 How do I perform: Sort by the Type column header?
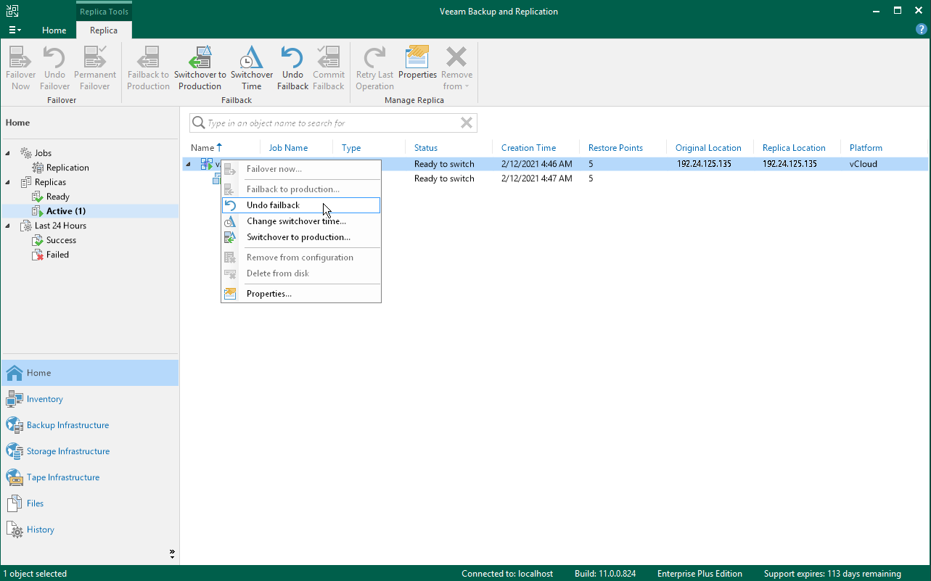(351, 148)
